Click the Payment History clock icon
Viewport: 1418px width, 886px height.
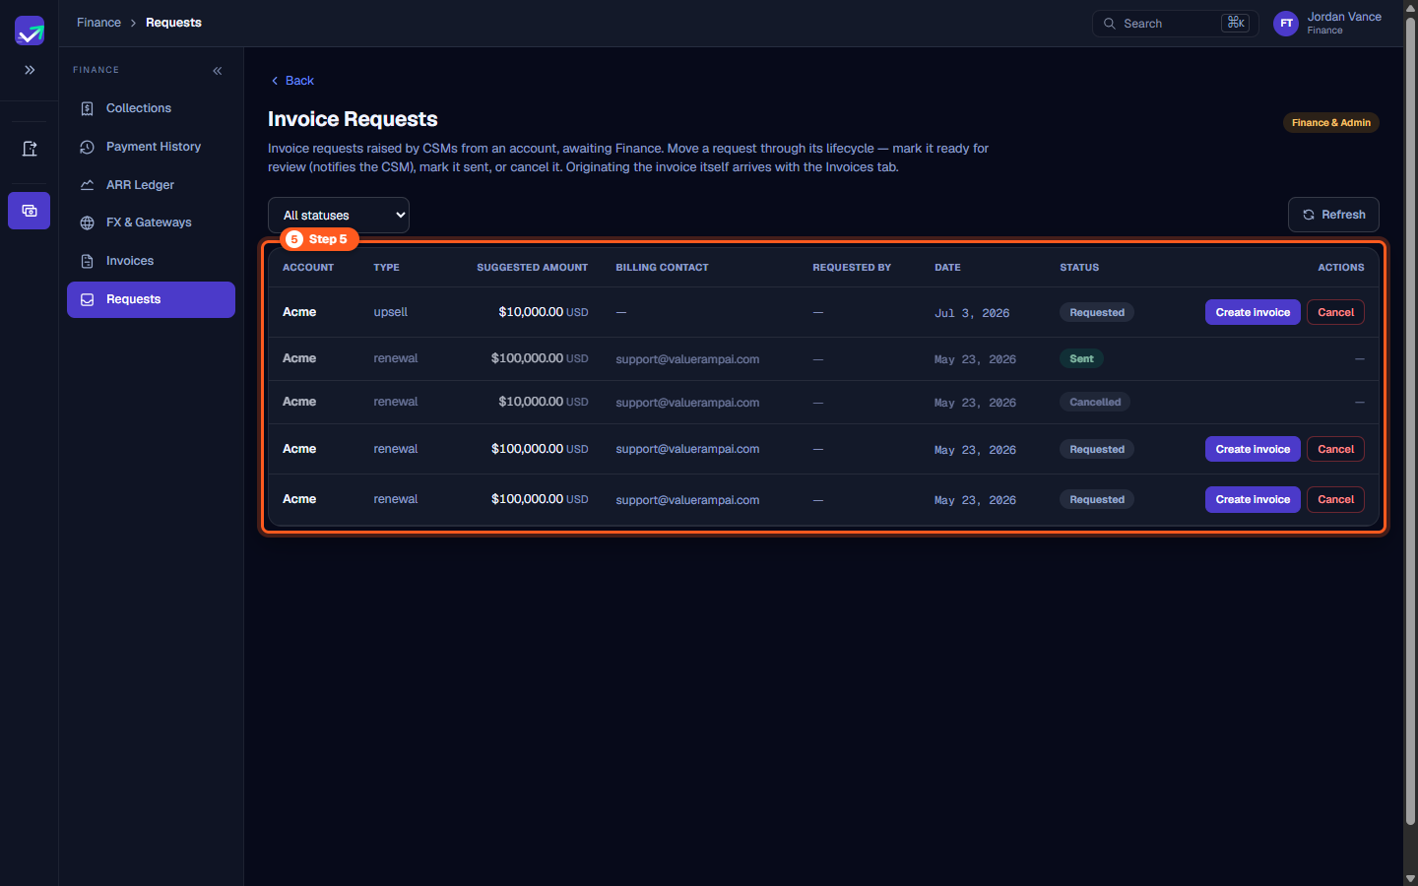[x=88, y=147]
